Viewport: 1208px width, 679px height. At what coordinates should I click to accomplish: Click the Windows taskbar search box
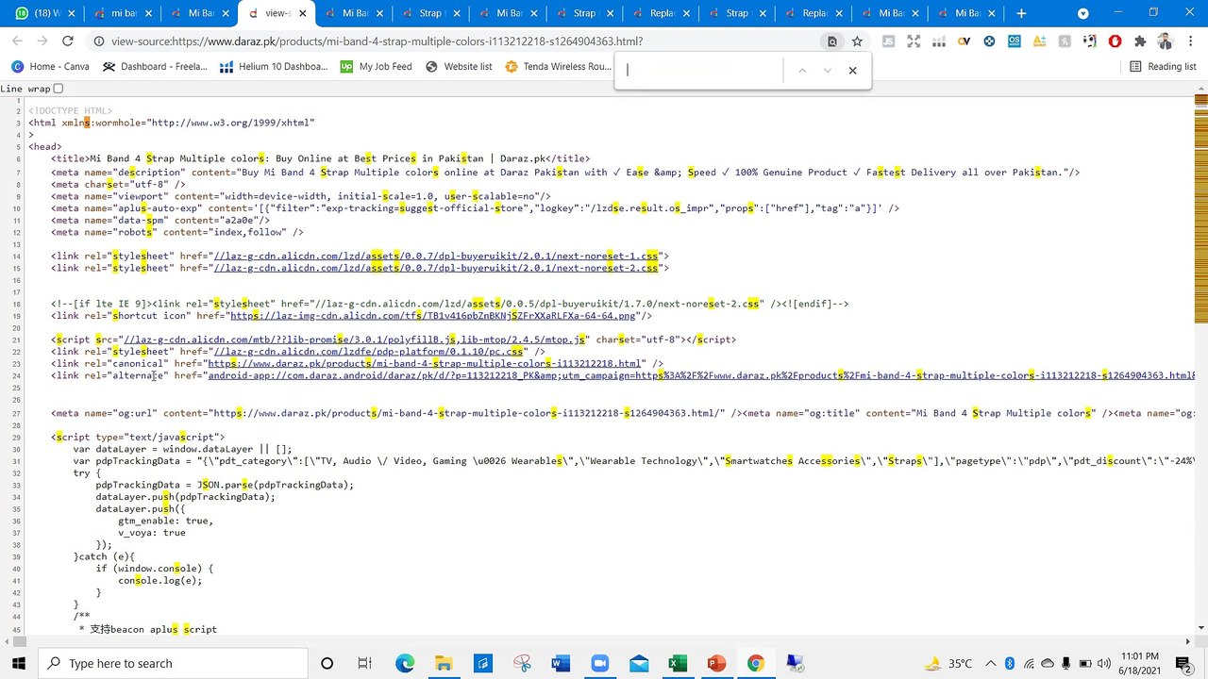[173, 663]
